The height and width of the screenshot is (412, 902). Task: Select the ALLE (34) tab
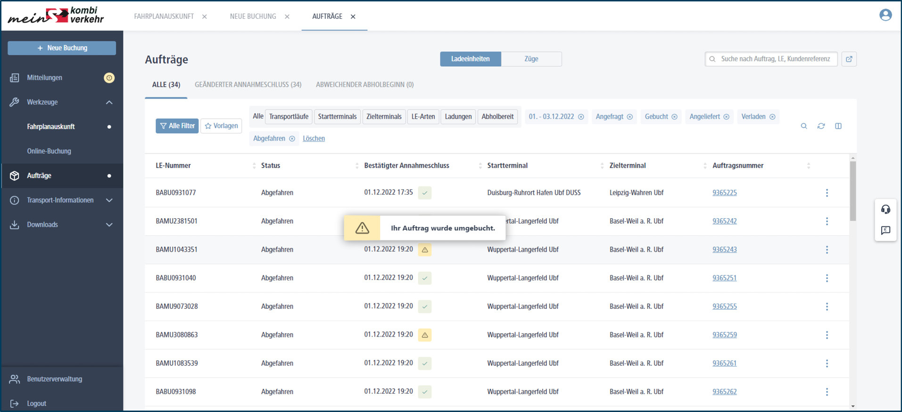[166, 85]
